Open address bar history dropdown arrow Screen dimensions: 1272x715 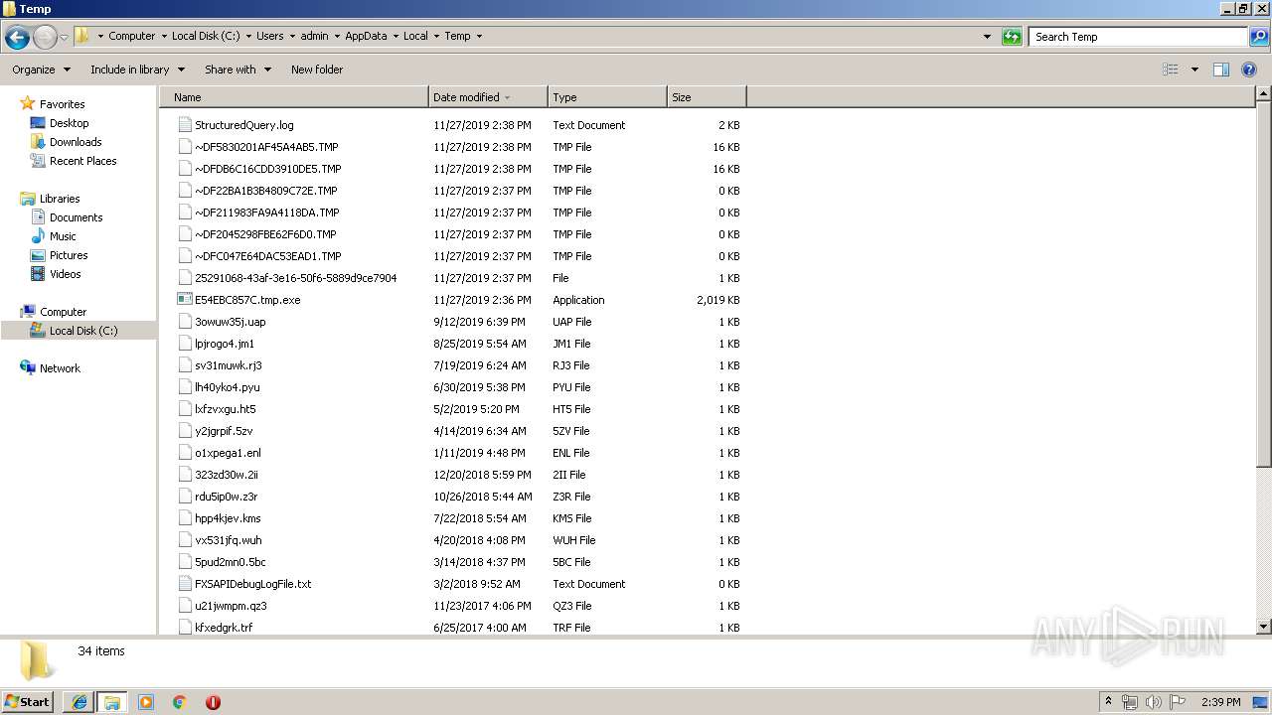click(x=987, y=37)
